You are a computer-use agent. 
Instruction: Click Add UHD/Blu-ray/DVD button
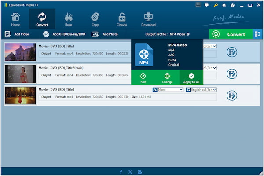tap(64, 34)
